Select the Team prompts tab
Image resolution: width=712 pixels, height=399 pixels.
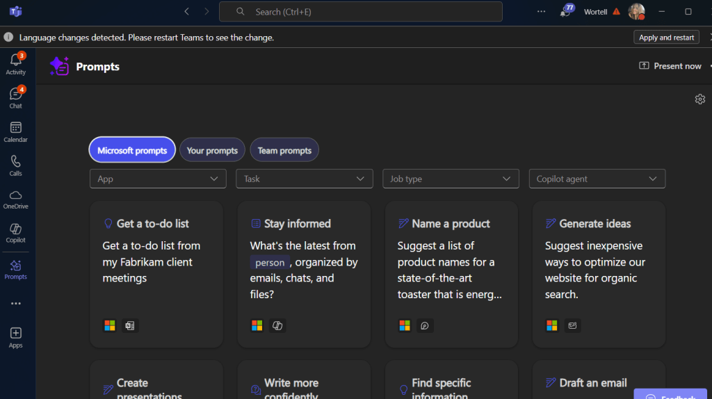[x=284, y=150]
